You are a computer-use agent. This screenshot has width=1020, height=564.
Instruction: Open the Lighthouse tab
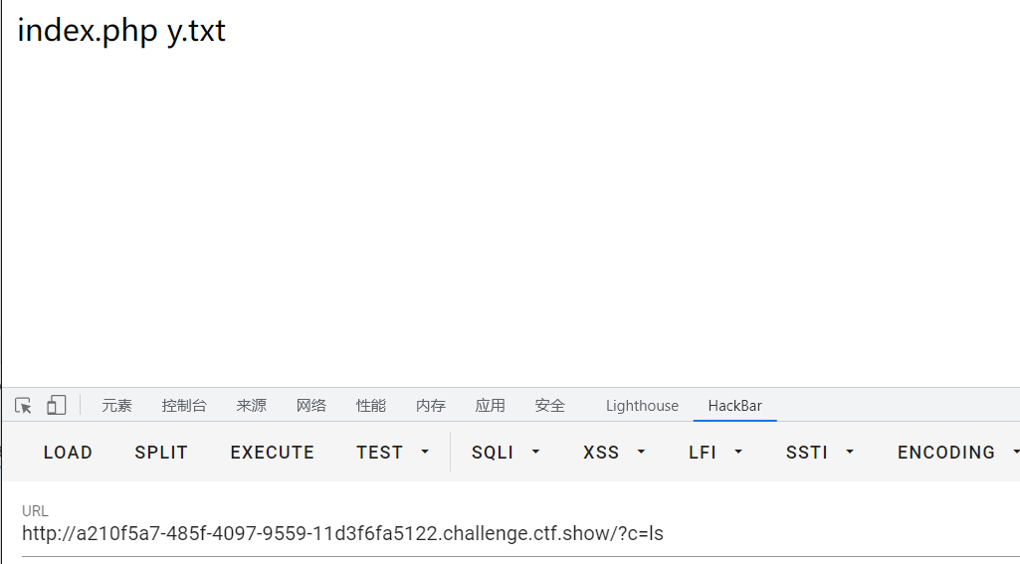[x=642, y=406]
